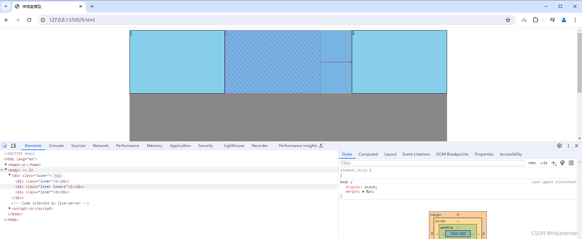This screenshot has height=239, width=582.
Task: Click the html lang="en" node
Action: (20, 159)
